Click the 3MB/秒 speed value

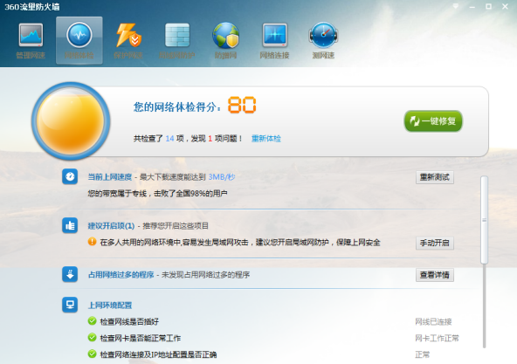222,177
